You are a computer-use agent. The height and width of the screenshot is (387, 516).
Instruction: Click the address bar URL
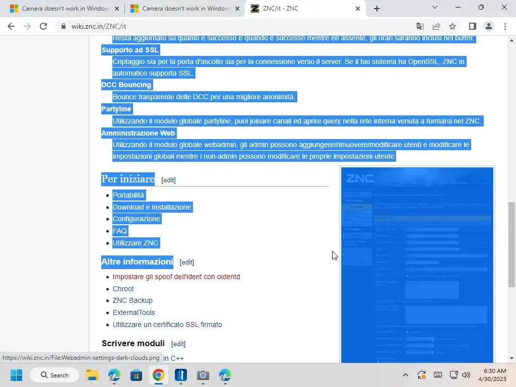coord(99,26)
